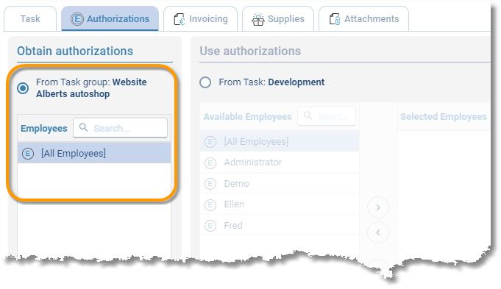
Task: Click the Selected Employees column header
Action: point(444,117)
